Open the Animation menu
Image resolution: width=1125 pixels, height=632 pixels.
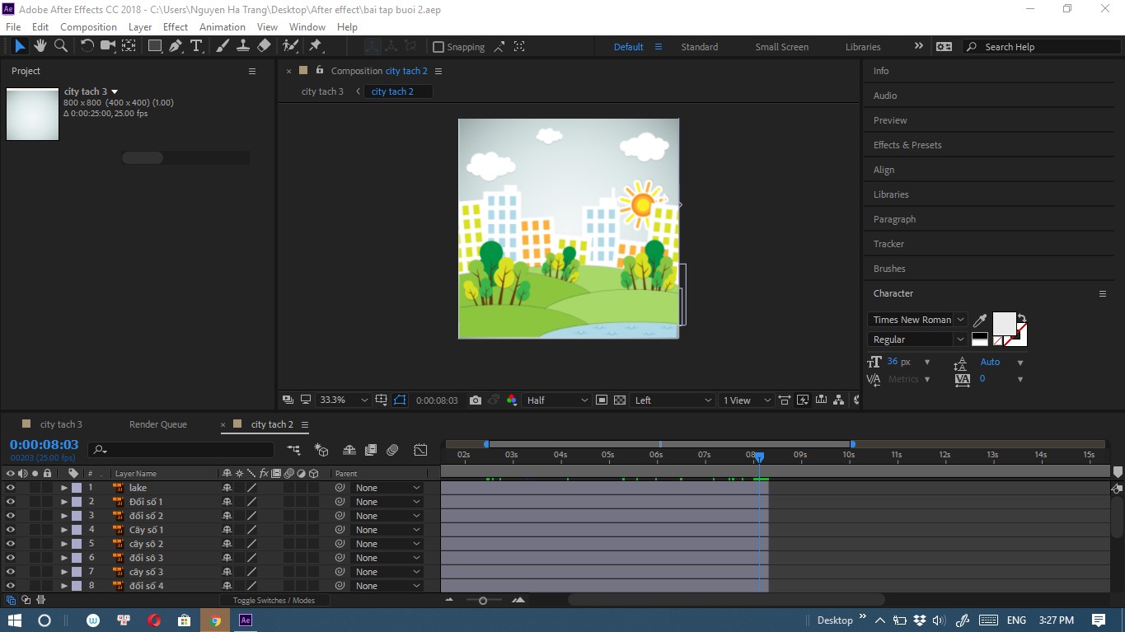223,27
